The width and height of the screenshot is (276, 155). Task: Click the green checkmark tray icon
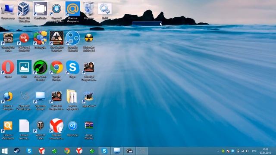tap(223, 151)
